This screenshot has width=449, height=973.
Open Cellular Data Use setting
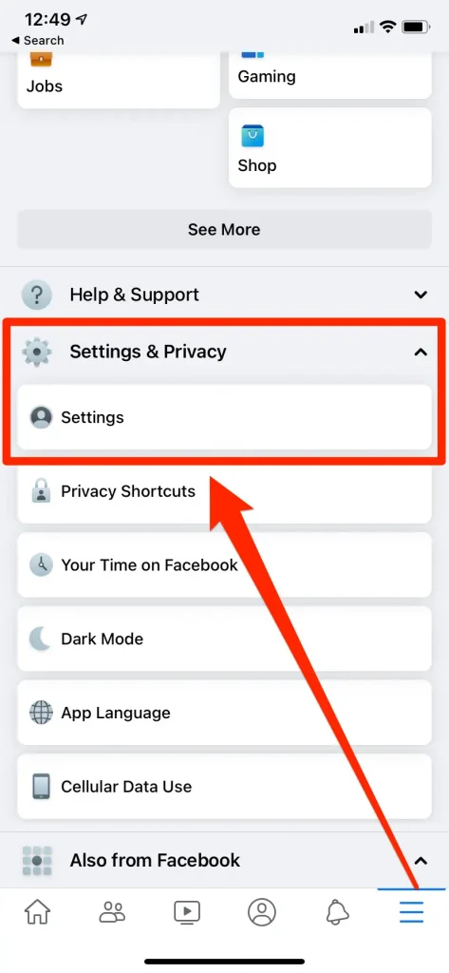(224, 787)
